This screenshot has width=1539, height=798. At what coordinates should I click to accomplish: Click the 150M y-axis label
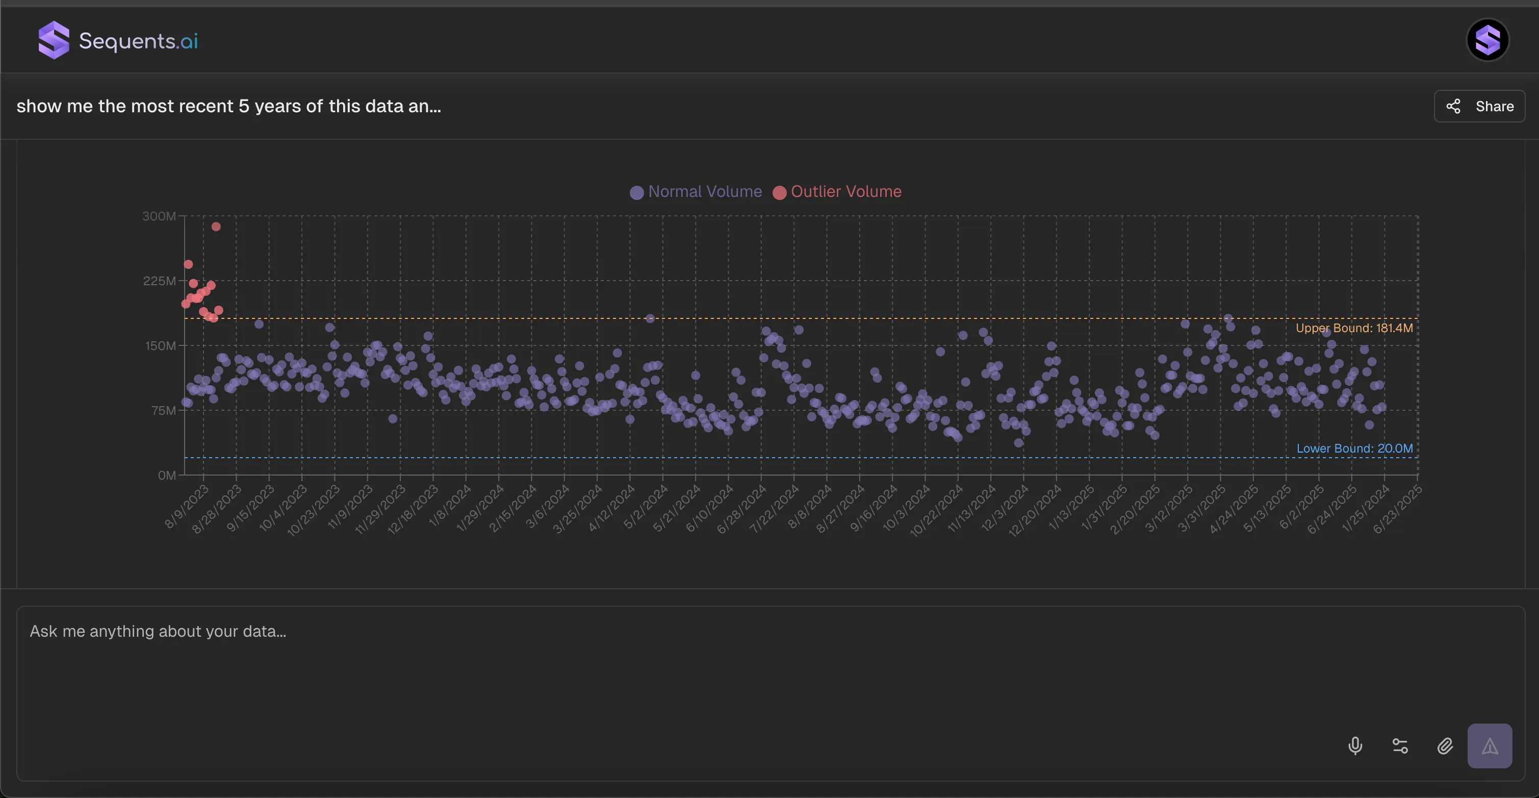pos(161,345)
